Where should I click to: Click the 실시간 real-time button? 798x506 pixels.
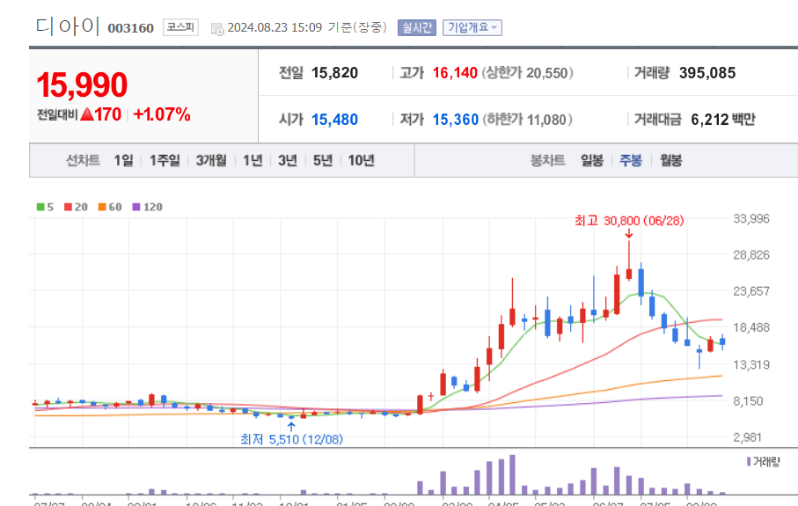417,27
